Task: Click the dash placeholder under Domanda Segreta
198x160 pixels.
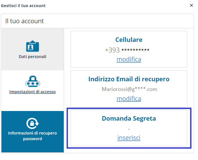Action: [x=129, y=129]
